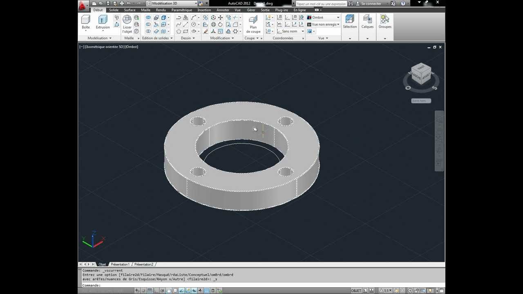This screenshot has width=523, height=294.
Task: Toggle Grid display in status bar
Action: coord(150,291)
